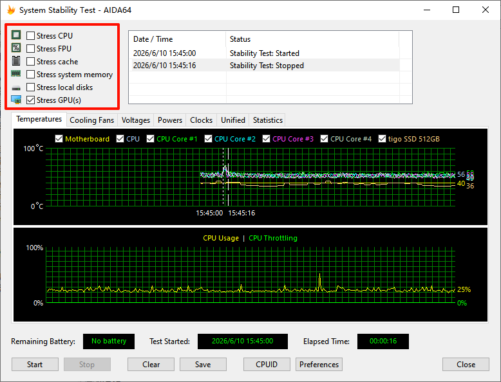Open the Powers tab

pos(169,120)
